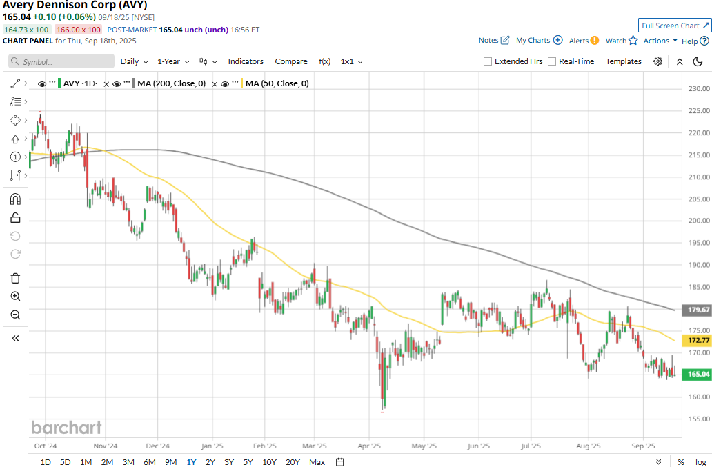Zoom in on the chart
The height and width of the screenshot is (467, 712).
(x=15, y=297)
